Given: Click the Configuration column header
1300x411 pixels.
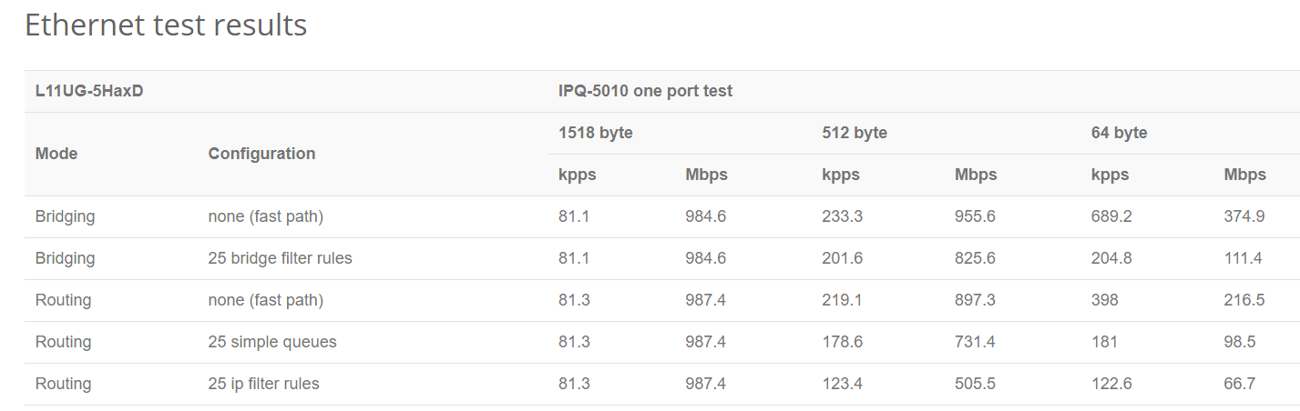Looking at the screenshot, I should pos(261,154).
